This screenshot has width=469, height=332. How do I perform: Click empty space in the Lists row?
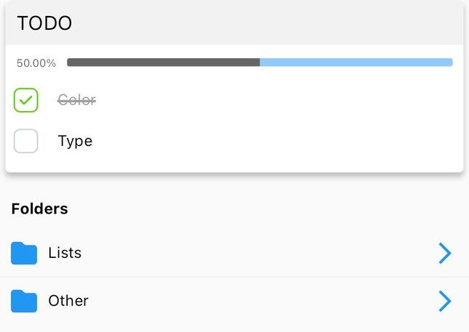click(254, 254)
